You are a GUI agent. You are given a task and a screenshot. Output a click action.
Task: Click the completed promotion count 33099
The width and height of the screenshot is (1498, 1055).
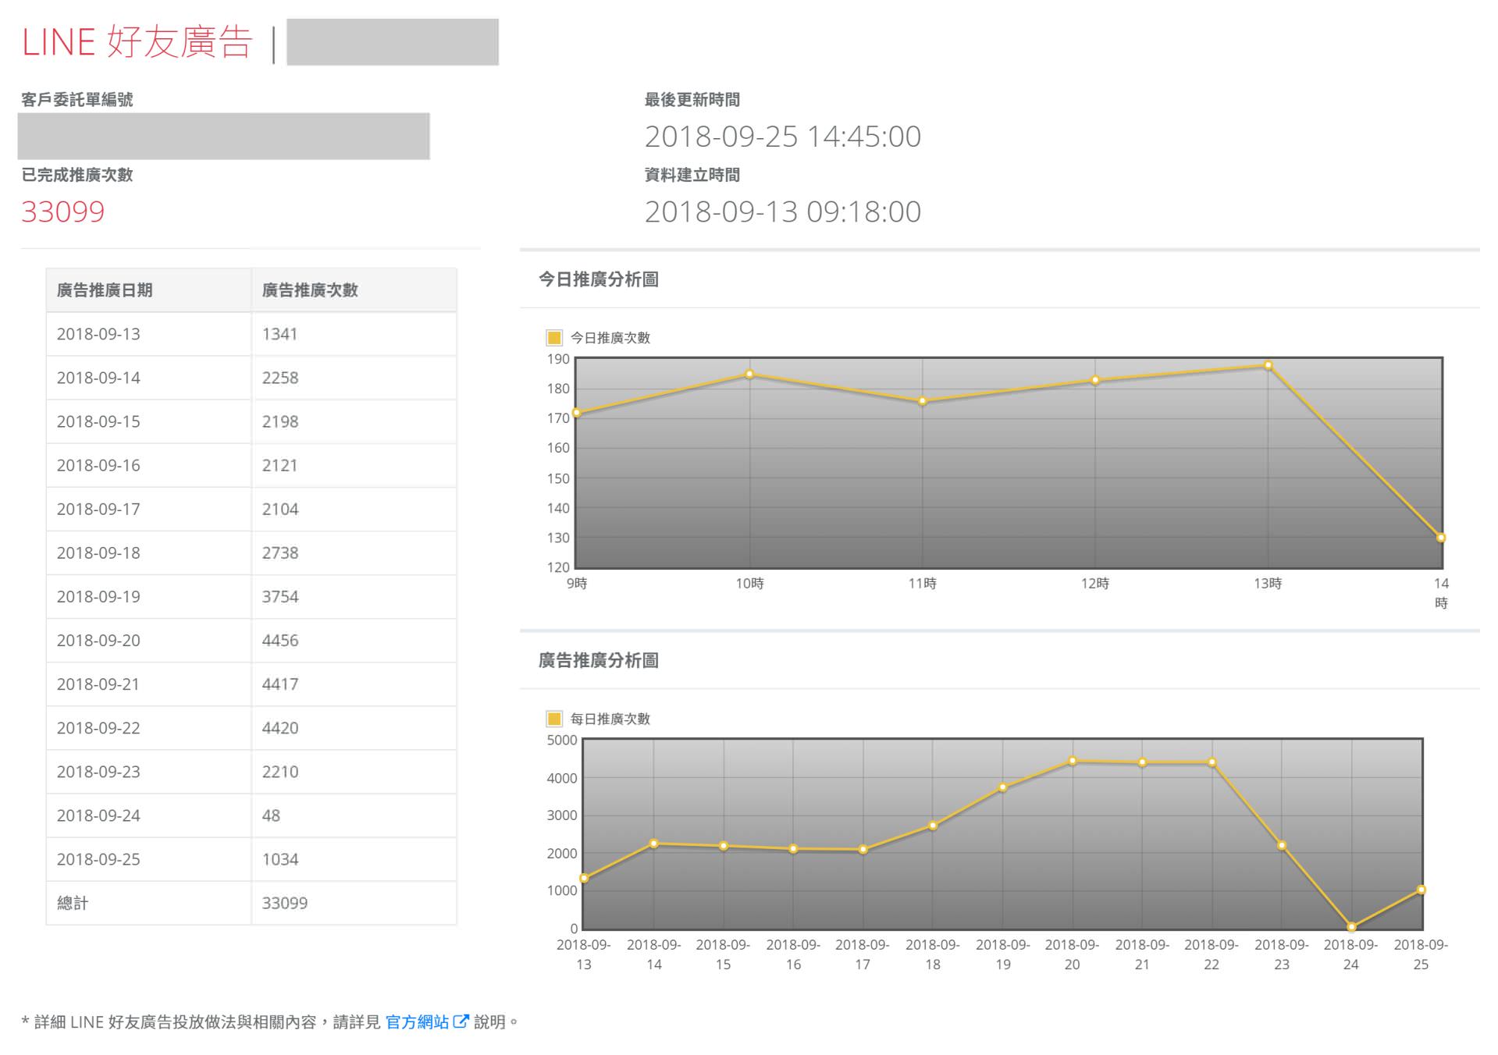[64, 212]
